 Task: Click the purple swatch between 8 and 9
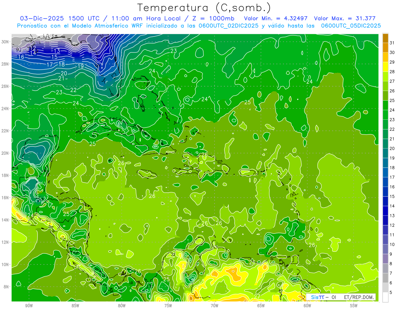(385, 259)
